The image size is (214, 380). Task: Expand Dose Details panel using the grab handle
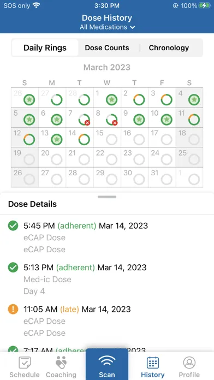click(107, 197)
